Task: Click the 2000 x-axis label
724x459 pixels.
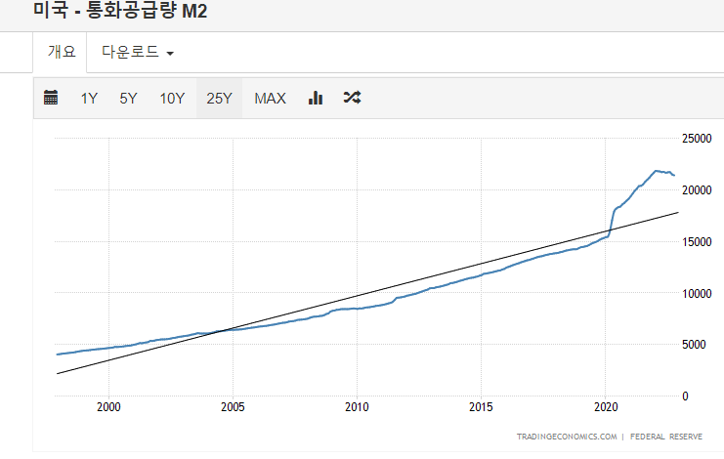Action: click(x=108, y=407)
